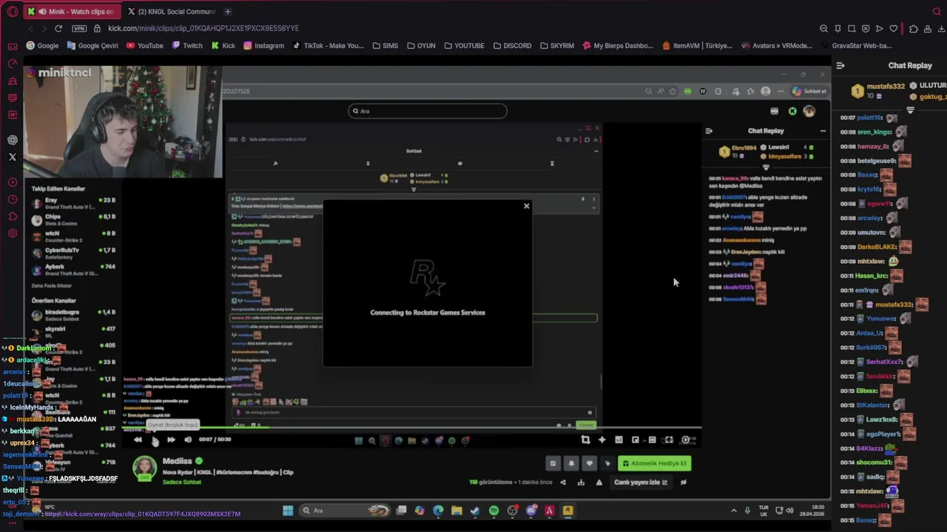Open X (Twitter) in Opera sidebar
947x532 pixels.
(13, 157)
